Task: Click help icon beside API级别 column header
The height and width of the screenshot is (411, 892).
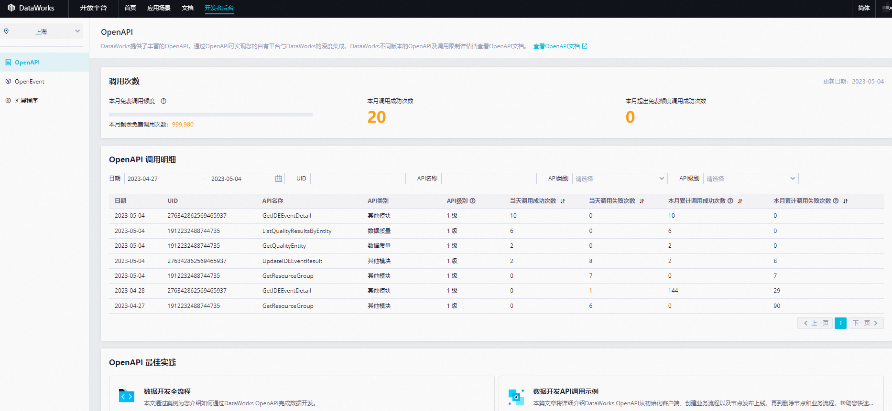Action: click(x=473, y=200)
